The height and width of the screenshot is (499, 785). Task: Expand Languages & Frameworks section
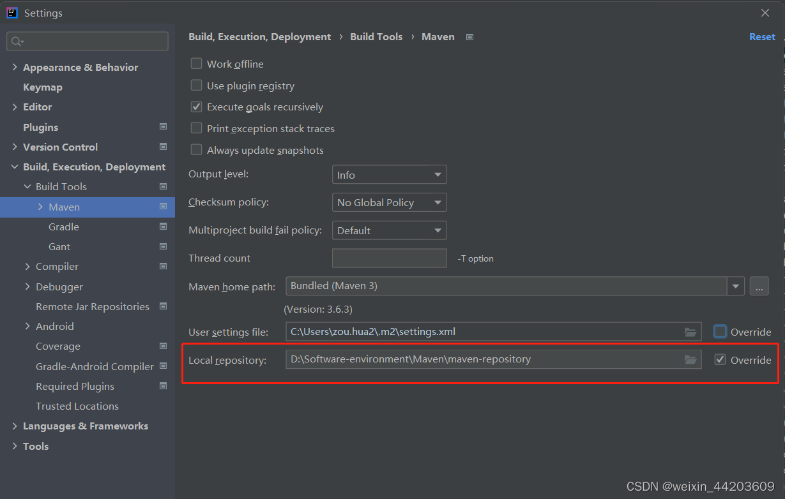[x=15, y=426]
